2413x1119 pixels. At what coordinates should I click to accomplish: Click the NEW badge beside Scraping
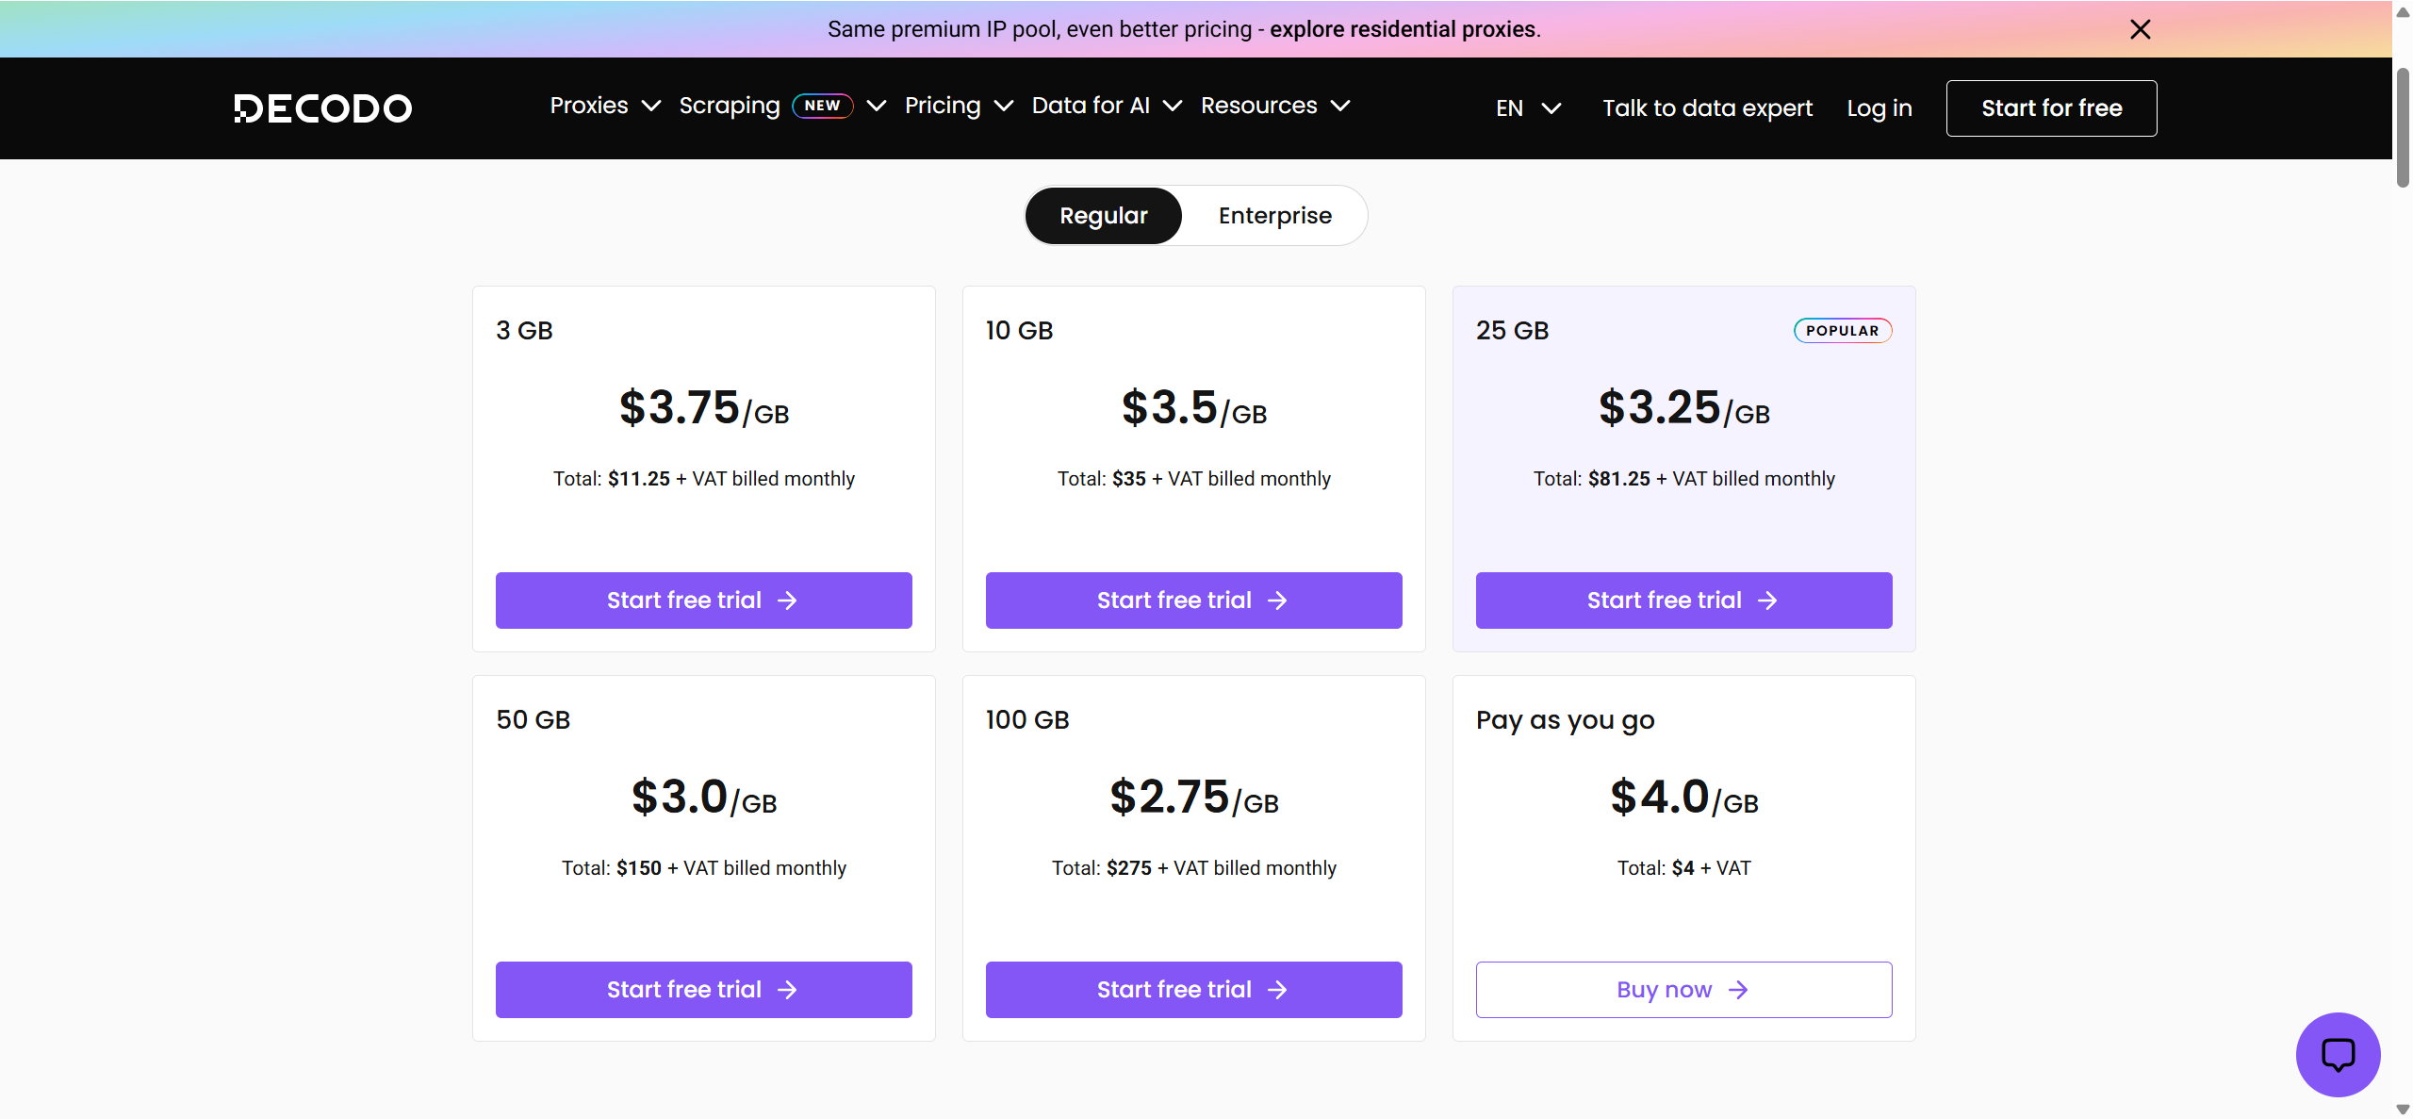(x=822, y=106)
